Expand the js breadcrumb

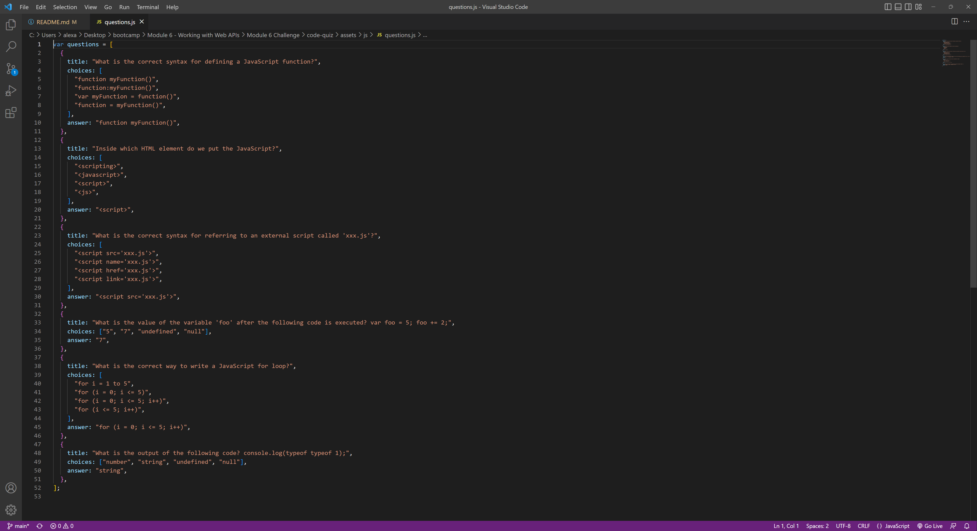[365, 35]
